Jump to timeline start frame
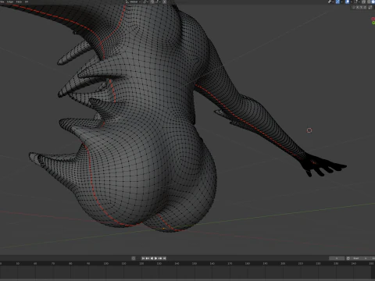Screen dimensions: 375x281 143,258
